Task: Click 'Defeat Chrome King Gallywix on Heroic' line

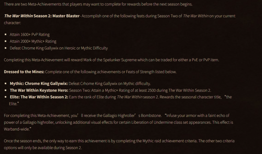Action: 59,48
